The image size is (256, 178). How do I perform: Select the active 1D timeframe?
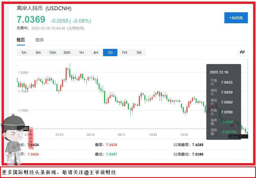[110, 53]
